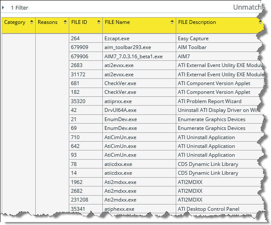Viewport: 271px width, 225px height.
Task: Select the DrvUI64A.exe file name
Action: [120, 110]
